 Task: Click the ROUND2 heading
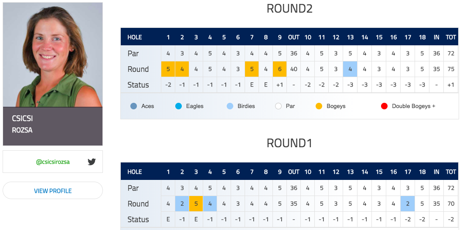click(289, 9)
